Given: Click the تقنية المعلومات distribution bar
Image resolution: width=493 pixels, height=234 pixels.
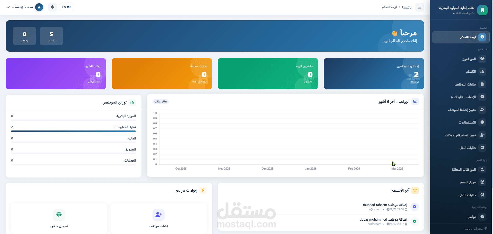Looking at the screenshot, I should point(73,131).
